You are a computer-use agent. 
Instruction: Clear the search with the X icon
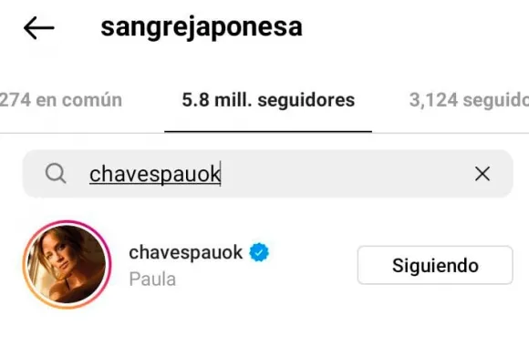[x=482, y=174]
